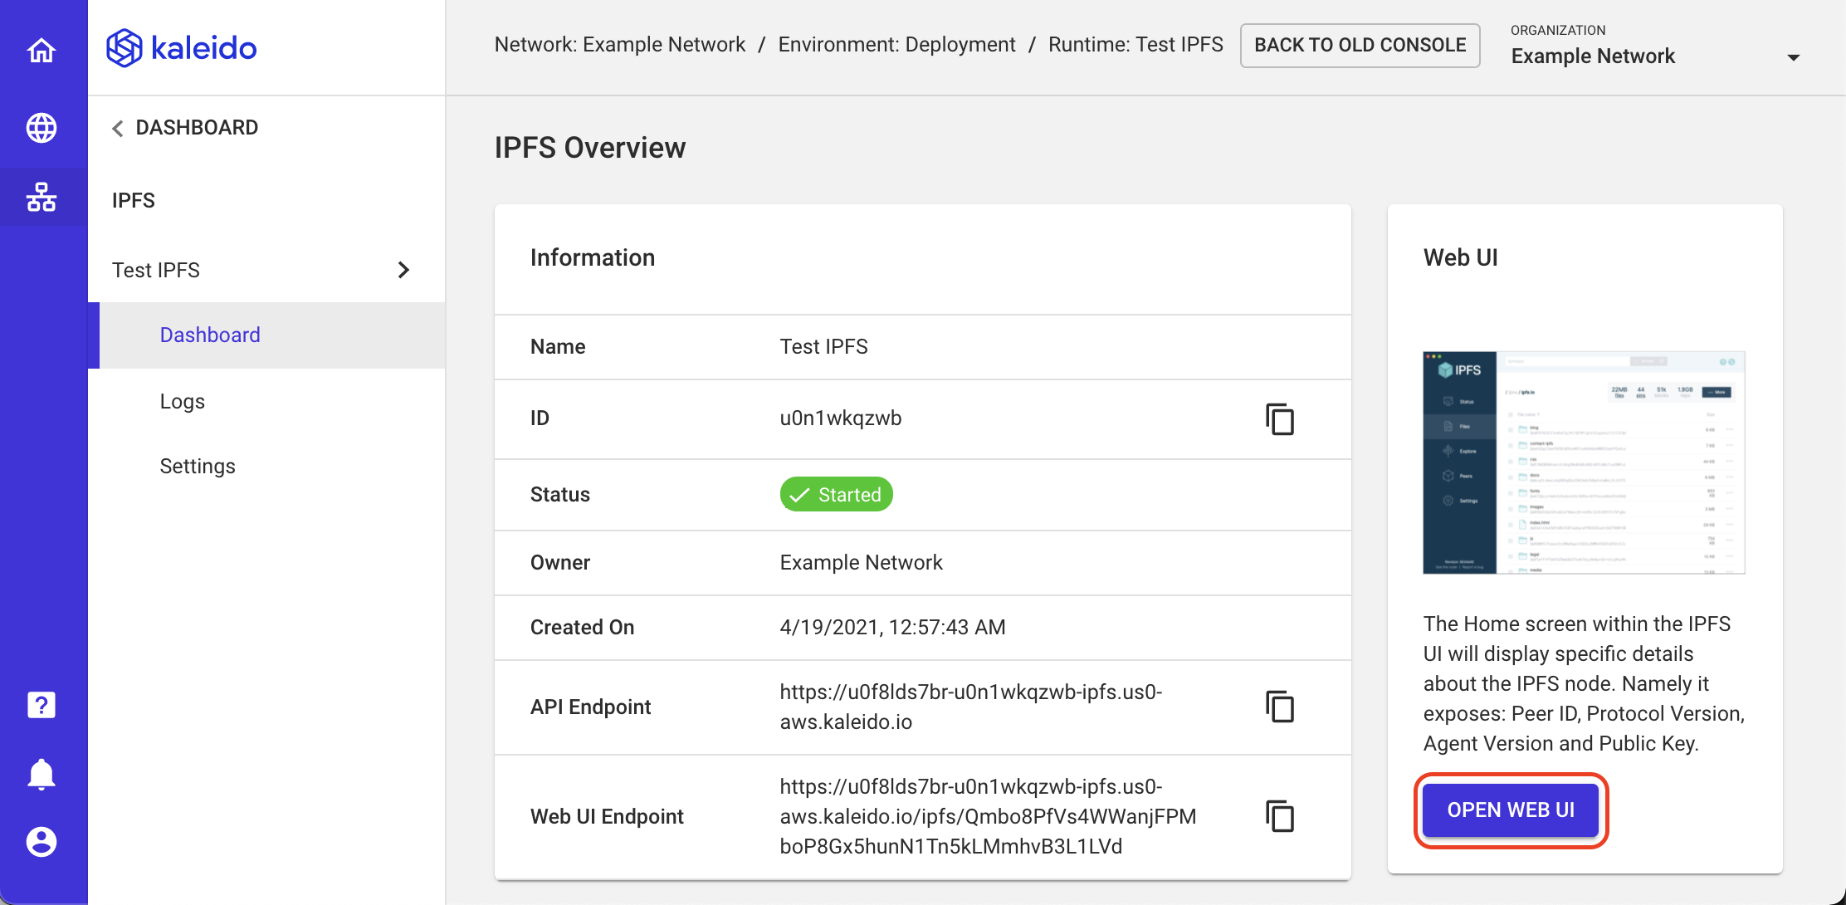Click the Dashboard breadcrumb link

(x=197, y=127)
